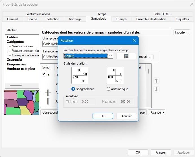Open the Etiquettes tab
This screenshot has height=157, width=195.
coord(182,19)
